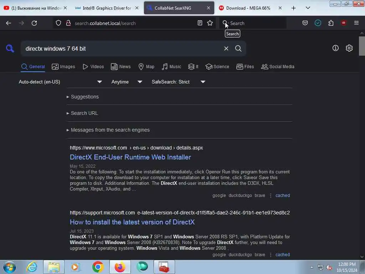Image resolution: width=365 pixels, height=274 pixels.
Task: Toggle reader view icon in address bar
Action: [200, 23]
